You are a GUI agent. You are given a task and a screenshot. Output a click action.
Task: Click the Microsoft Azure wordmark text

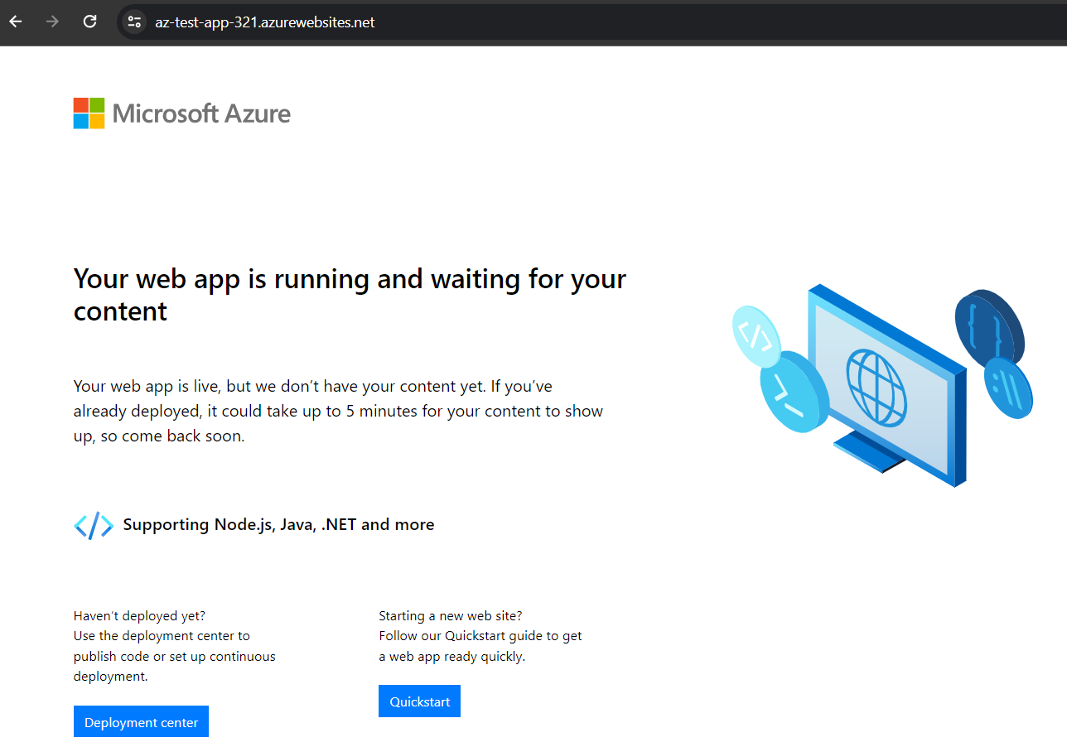(201, 113)
